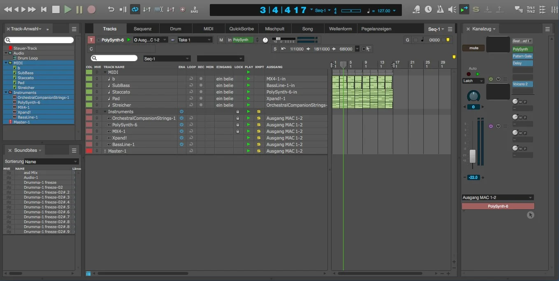Click the pan knob in the Kanalzug
559x281 pixels.
pyautogui.click(x=473, y=96)
